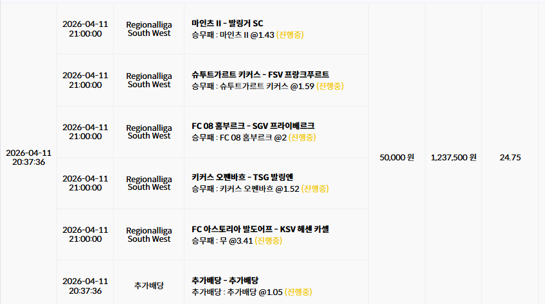The image size is (545, 304).
Task: Click the 진행중 status for 추가배당 @1.05
Action: coord(298,292)
